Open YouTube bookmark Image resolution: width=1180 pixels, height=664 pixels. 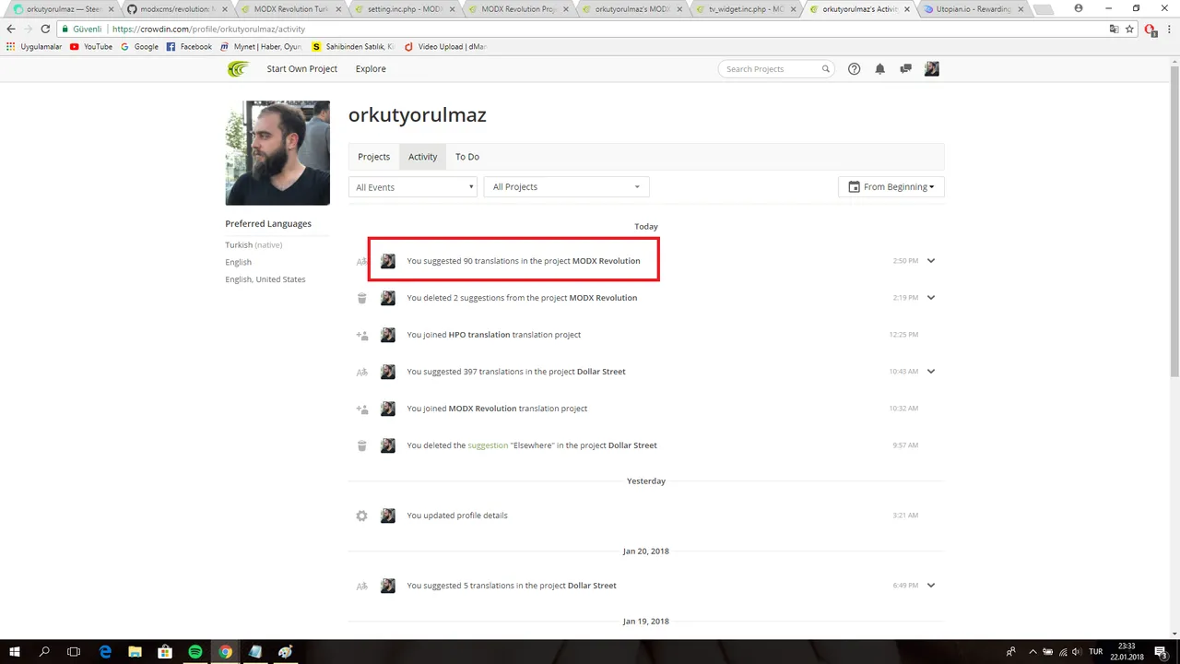click(x=91, y=46)
